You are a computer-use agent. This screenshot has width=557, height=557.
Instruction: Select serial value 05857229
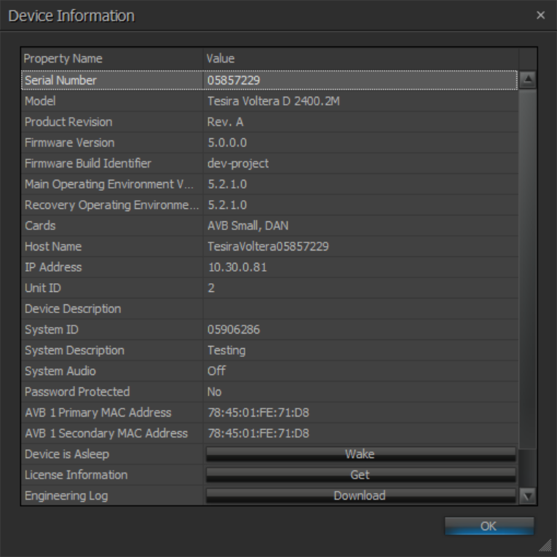tap(234, 80)
